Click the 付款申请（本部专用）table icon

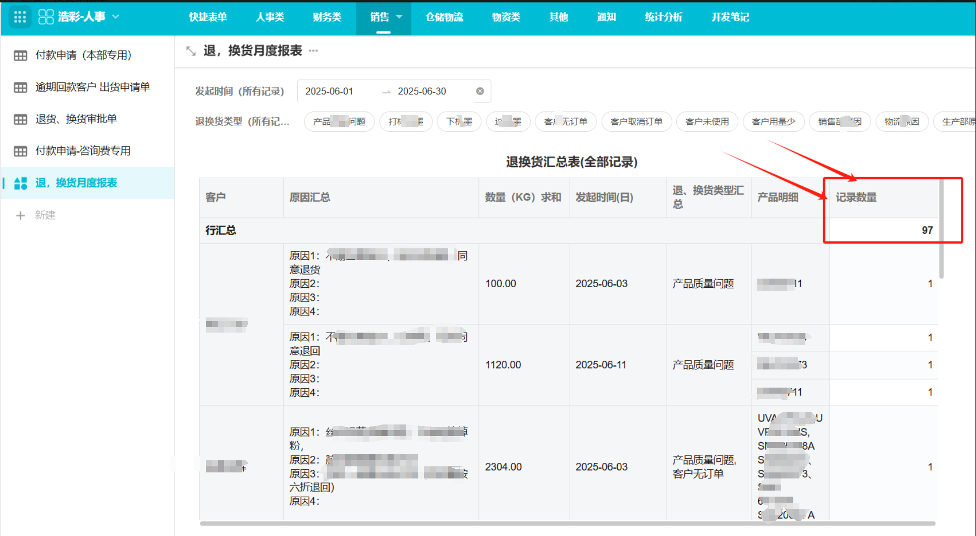21,56
